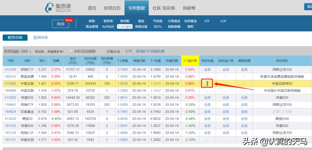Click the blue exclamation icon in 中概互联 row
The height and width of the screenshot is (150, 312).
coord(207,83)
